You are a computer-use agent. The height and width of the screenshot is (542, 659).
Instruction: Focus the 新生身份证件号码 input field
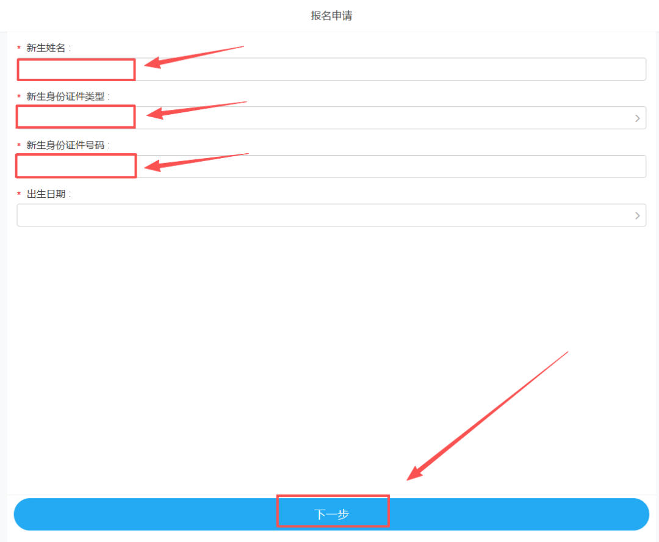[x=331, y=167]
